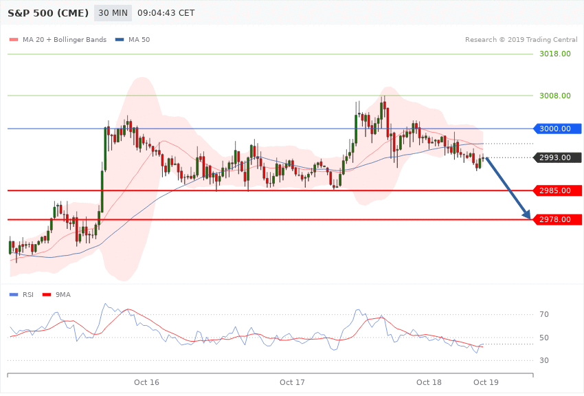Click the RSI legend label
584x396 pixels.
(x=28, y=295)
